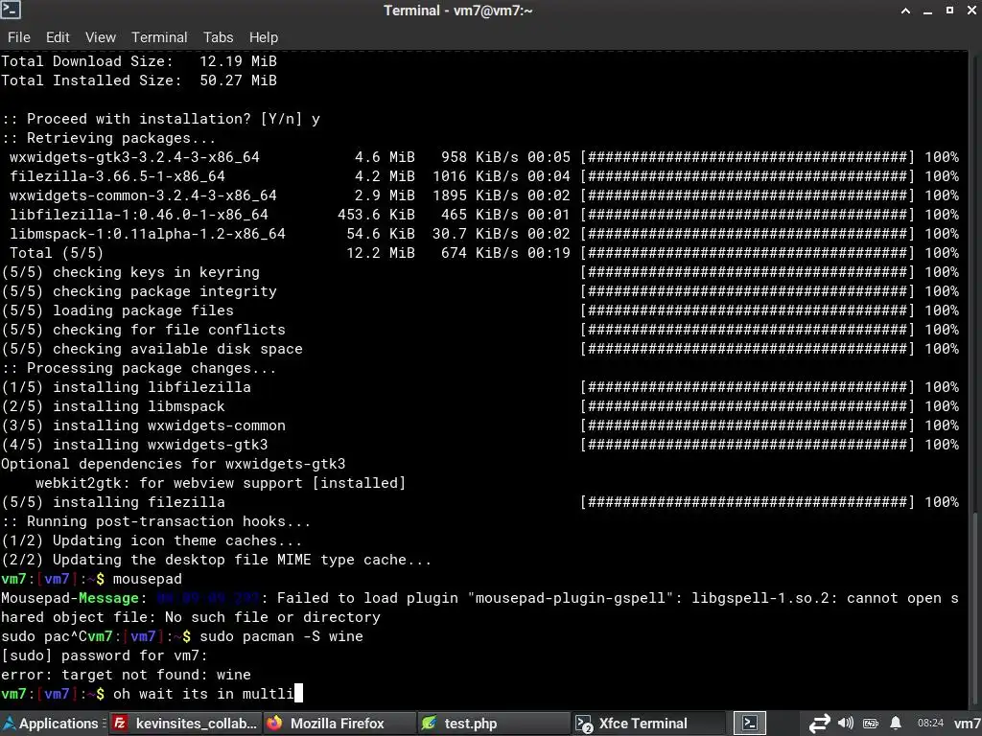Click the terminal icon in the title bar
This screenshot has width=982, height=736.
click(x=11, y=10)
